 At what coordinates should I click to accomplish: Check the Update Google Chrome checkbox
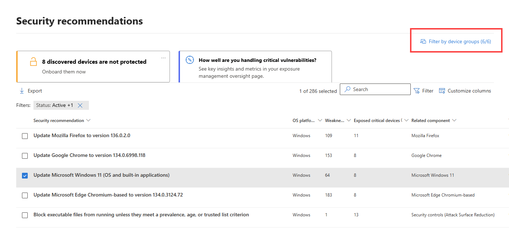25,156
